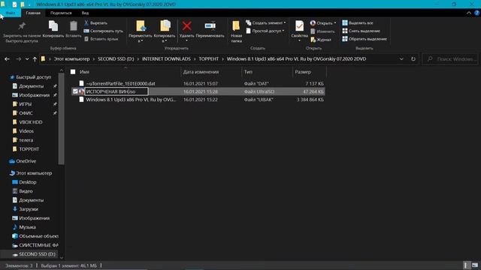The height and width of the screenshot is (270, 481).
Task: Click Снять выделение
Action: point(361,31)
